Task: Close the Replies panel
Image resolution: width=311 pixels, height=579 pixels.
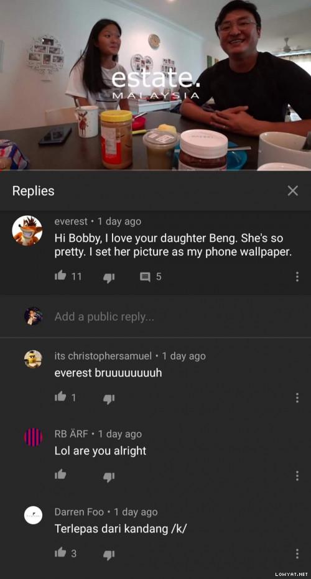Action: [x=292, y=191]
